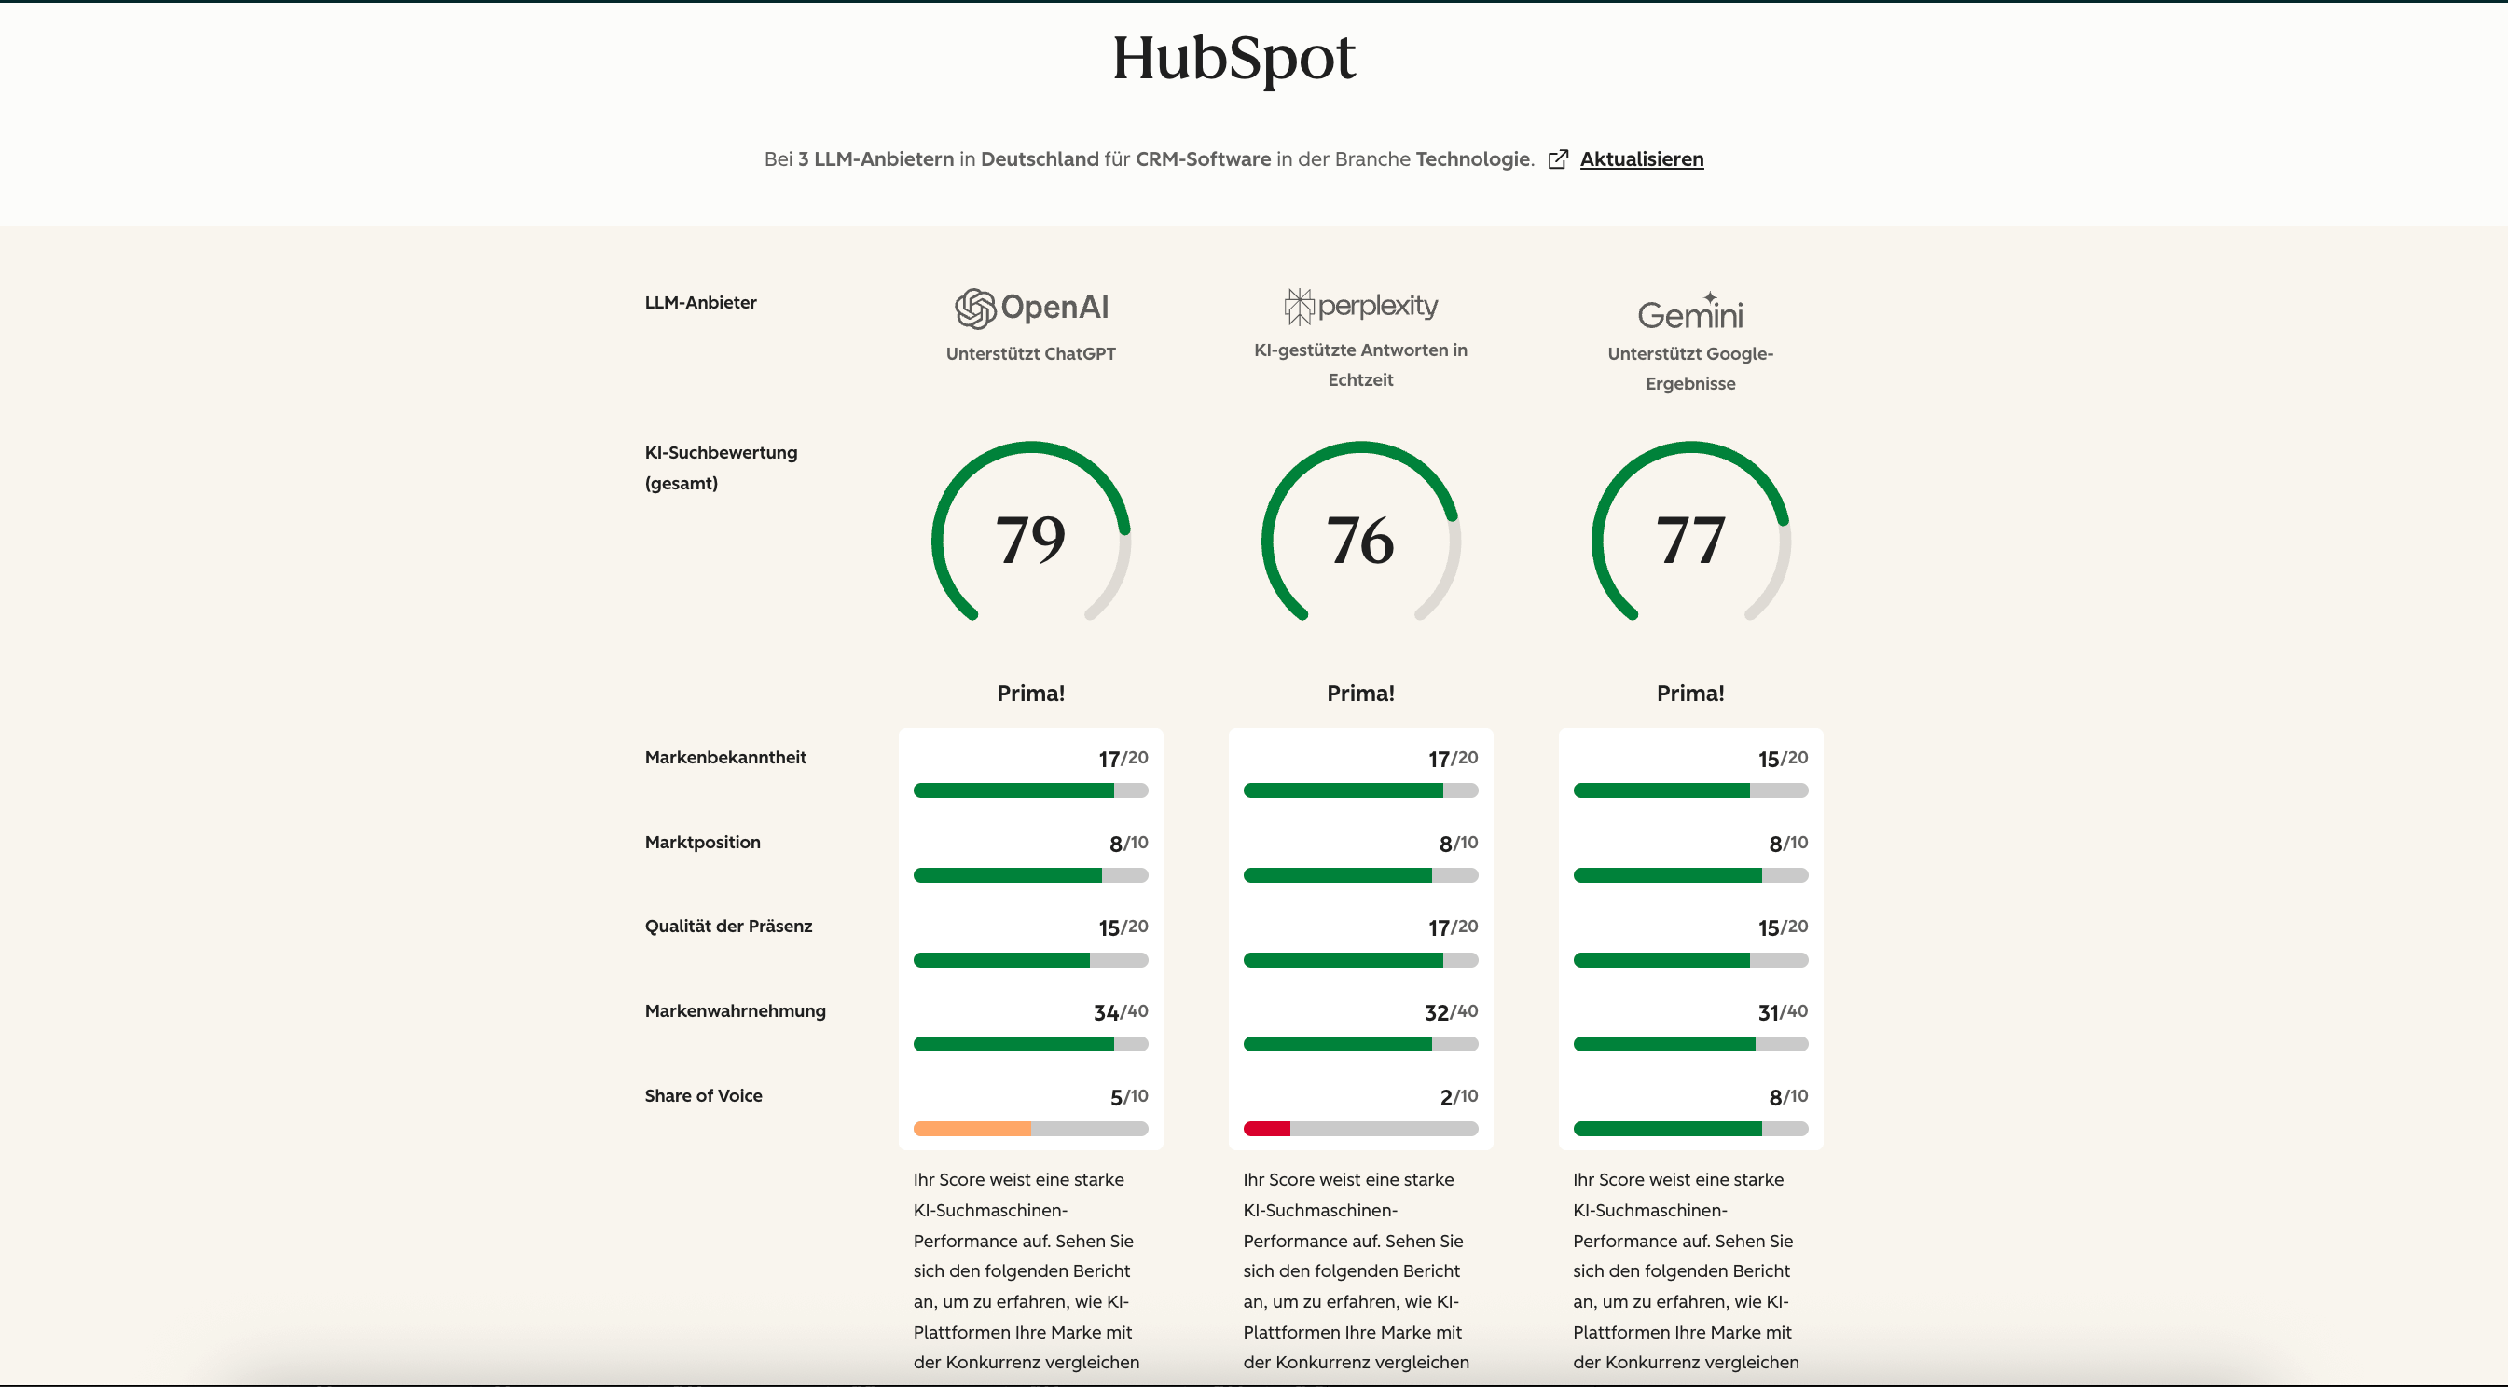Expand the OpenAI score explanation text
Image resolution: width=2508 pixels, height=1387 pixels.
coord(1027,1270)
